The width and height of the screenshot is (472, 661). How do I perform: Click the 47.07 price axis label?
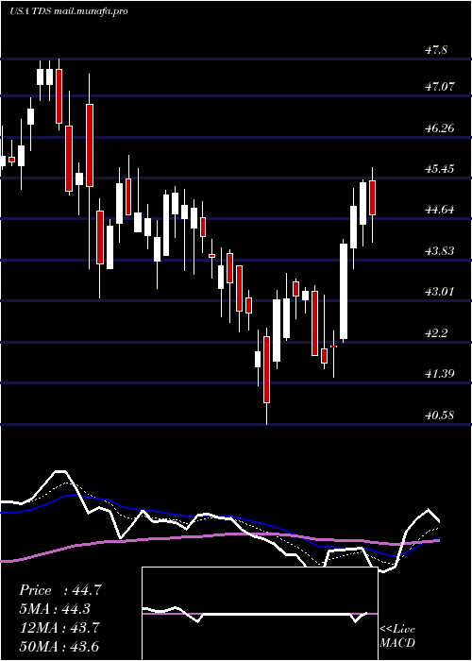click(439, 87)
